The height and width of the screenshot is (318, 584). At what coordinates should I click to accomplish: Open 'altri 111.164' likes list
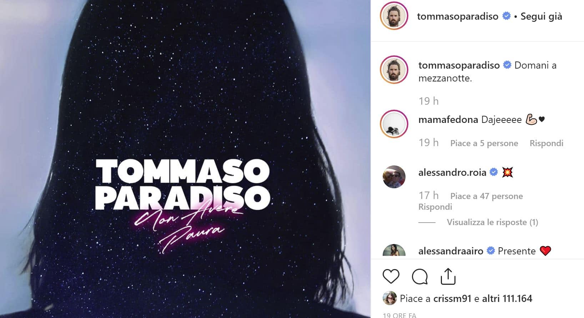[507, 299]
